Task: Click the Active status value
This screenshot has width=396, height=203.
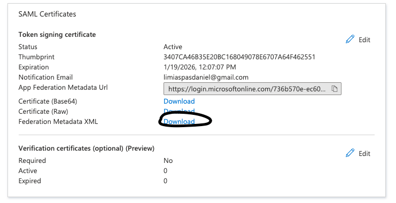Action: click(173, 46)
